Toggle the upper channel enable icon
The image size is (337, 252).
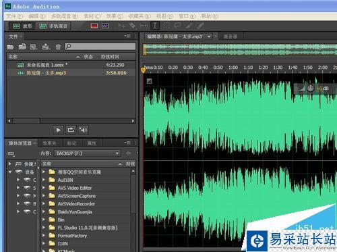pyautogui.click(x=150, y=81)
